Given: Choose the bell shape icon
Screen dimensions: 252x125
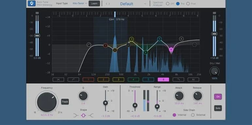Looking at the screenshot, I should click(84, 115).
